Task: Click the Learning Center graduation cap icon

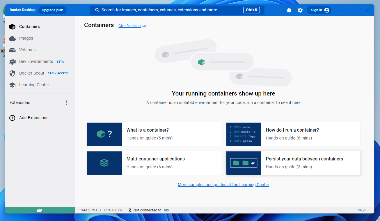Action: (x=12, y=85)
